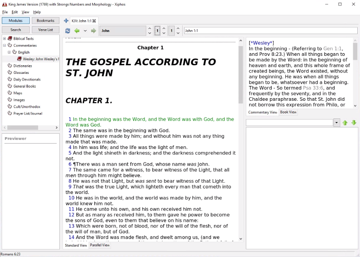Toggle the Verse List sidebar view

pos(45,30)
